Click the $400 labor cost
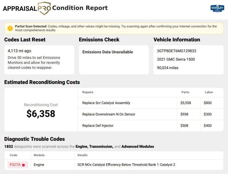This screenshot has width=228, height=174. pos(208,126)
